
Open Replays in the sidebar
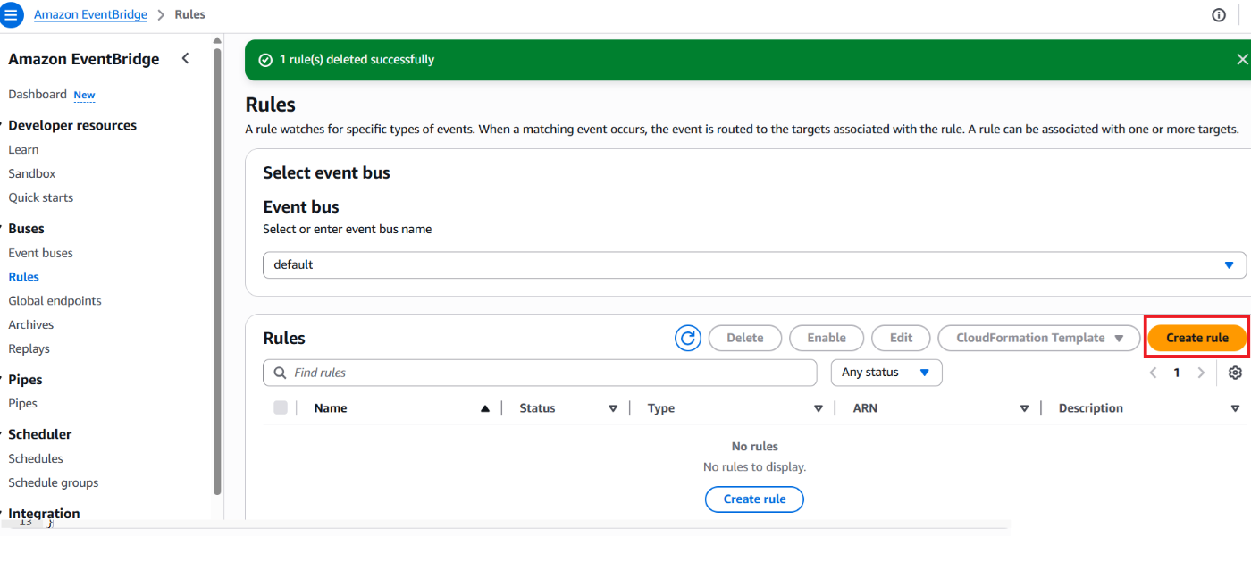point(29,348)
